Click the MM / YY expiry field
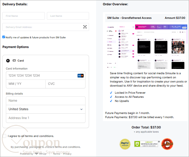189x157 pixels. pos(26,84)
